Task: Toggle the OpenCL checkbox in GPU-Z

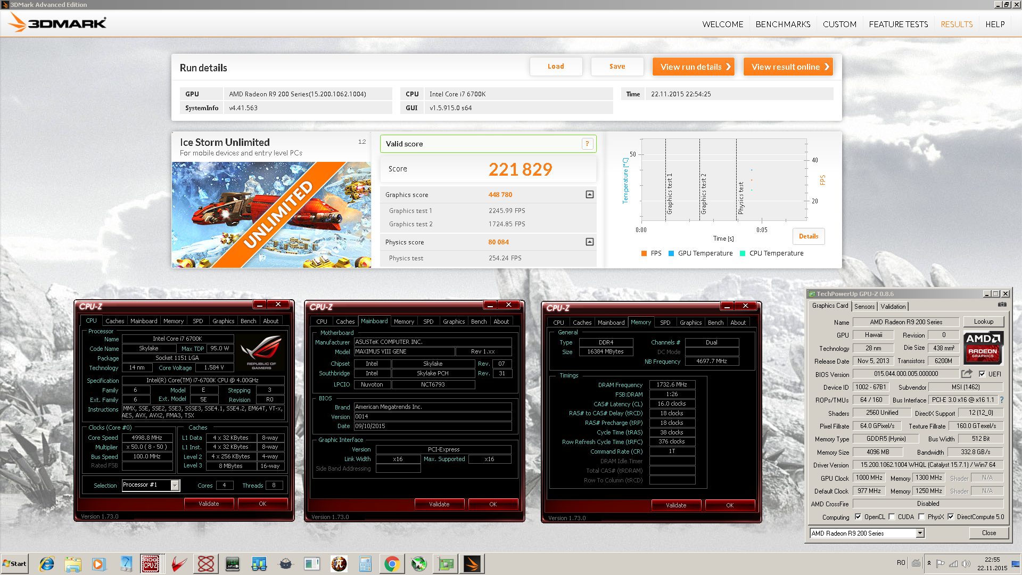Action: point(858,516)
